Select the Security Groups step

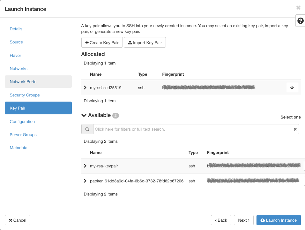point(25,95)
